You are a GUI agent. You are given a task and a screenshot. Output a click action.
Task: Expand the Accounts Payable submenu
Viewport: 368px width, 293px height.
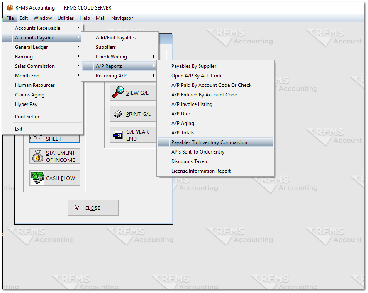[x=42, y=37]
